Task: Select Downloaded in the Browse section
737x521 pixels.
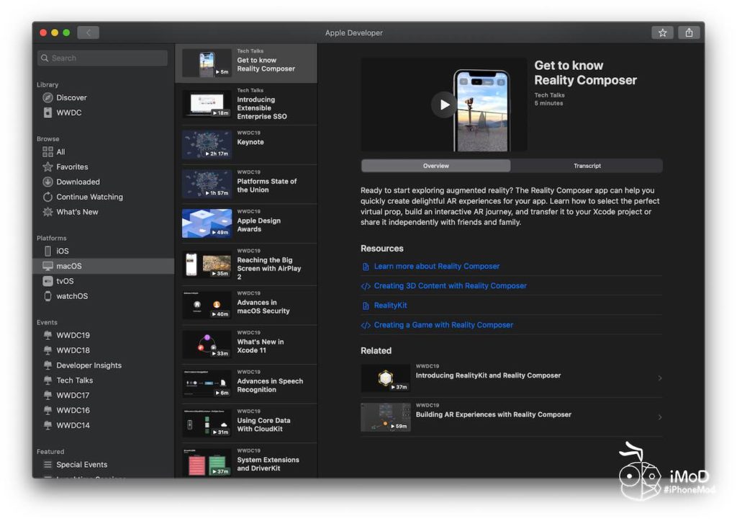Action: [x=78, y=182]
